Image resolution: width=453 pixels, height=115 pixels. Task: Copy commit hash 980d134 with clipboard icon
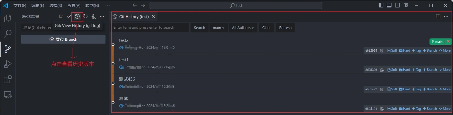(382, 109)
